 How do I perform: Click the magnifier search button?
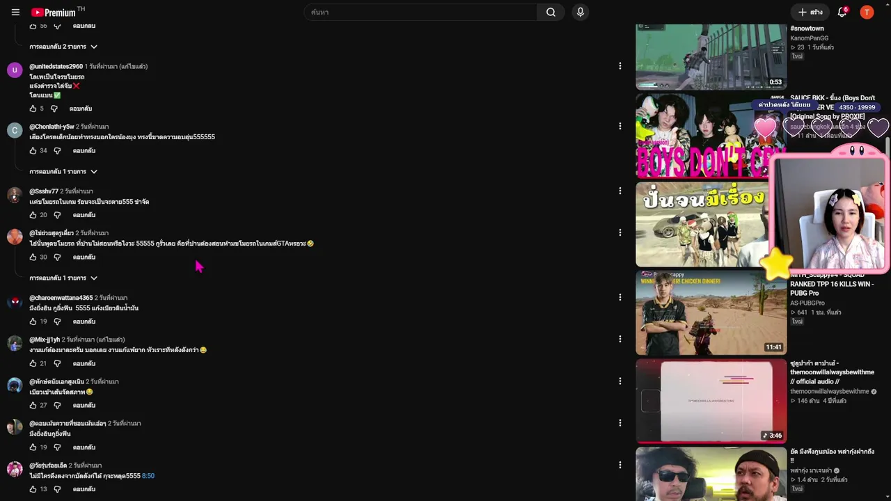551,13
